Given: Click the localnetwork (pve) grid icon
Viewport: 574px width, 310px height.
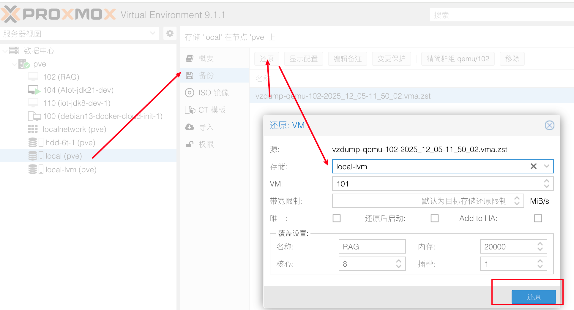Looking at the screenshot, I should [33, 129].
